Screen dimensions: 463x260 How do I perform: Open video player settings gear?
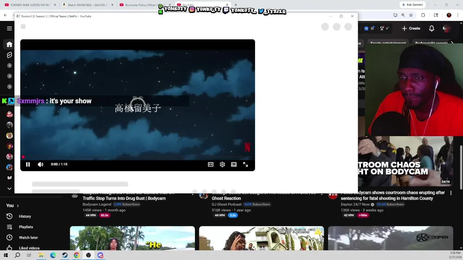click(222, 164)
